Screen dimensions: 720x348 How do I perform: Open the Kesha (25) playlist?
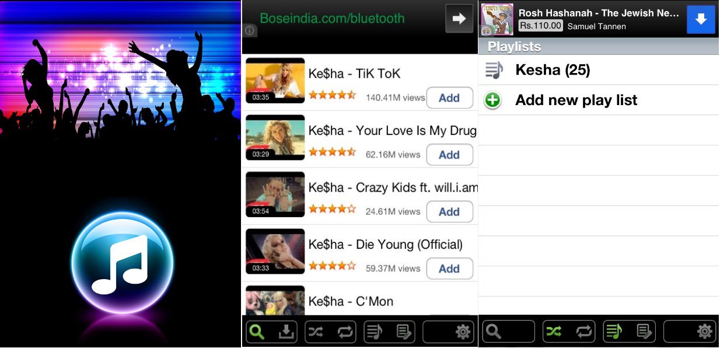pyautogui.click(x=599, y=70)
